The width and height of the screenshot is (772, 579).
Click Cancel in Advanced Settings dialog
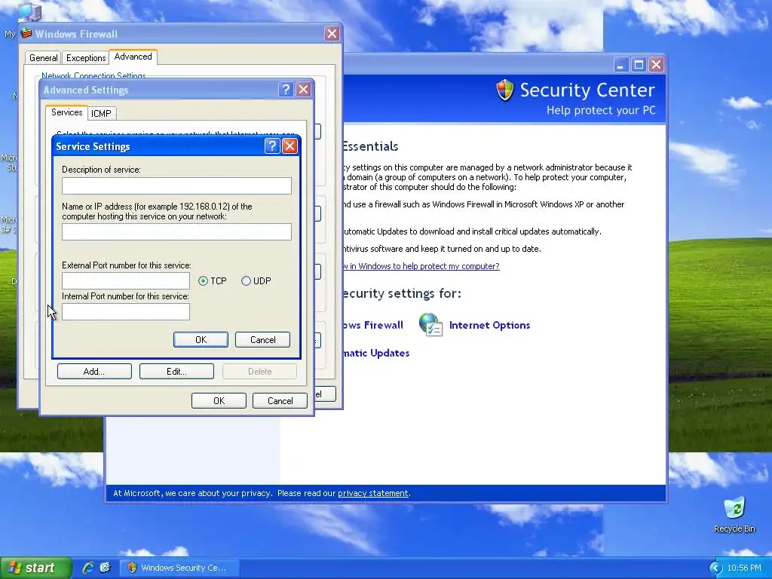(280, 401)
